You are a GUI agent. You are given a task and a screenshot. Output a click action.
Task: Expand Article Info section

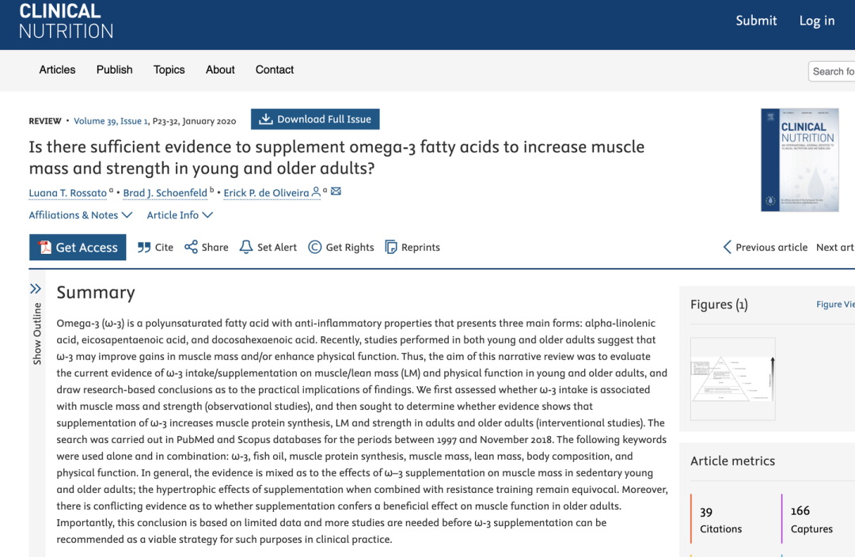pos(180,215)
